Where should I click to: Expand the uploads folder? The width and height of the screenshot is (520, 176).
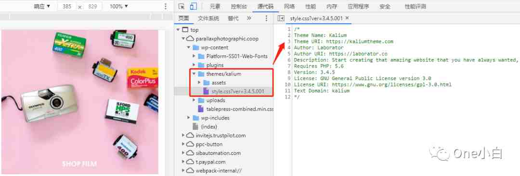(194, 100)
